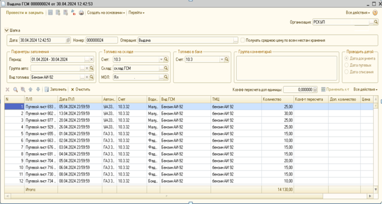Collapse the Шапка section
382x204 pixels.
[x=6, y=30]
